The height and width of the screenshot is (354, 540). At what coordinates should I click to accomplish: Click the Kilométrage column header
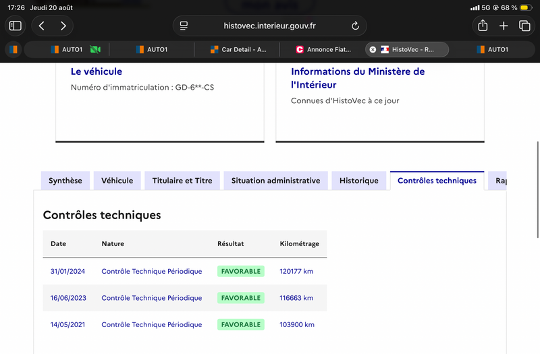(299, 243)
